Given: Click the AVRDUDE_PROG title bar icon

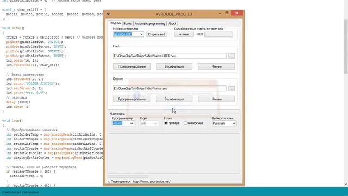Looking at the screenshot, I should point(108,14).
